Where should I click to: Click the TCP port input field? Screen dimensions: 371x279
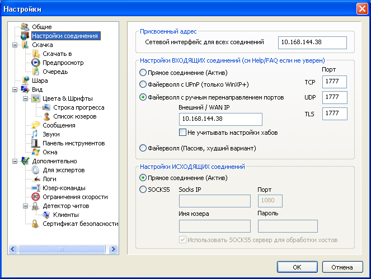coord(335,82)
